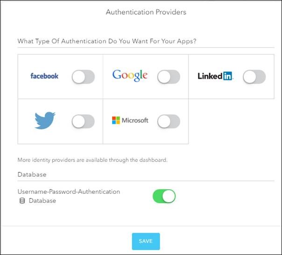Click the Facebook logo
Screen dimensions: 282x255
pos(44,76)
